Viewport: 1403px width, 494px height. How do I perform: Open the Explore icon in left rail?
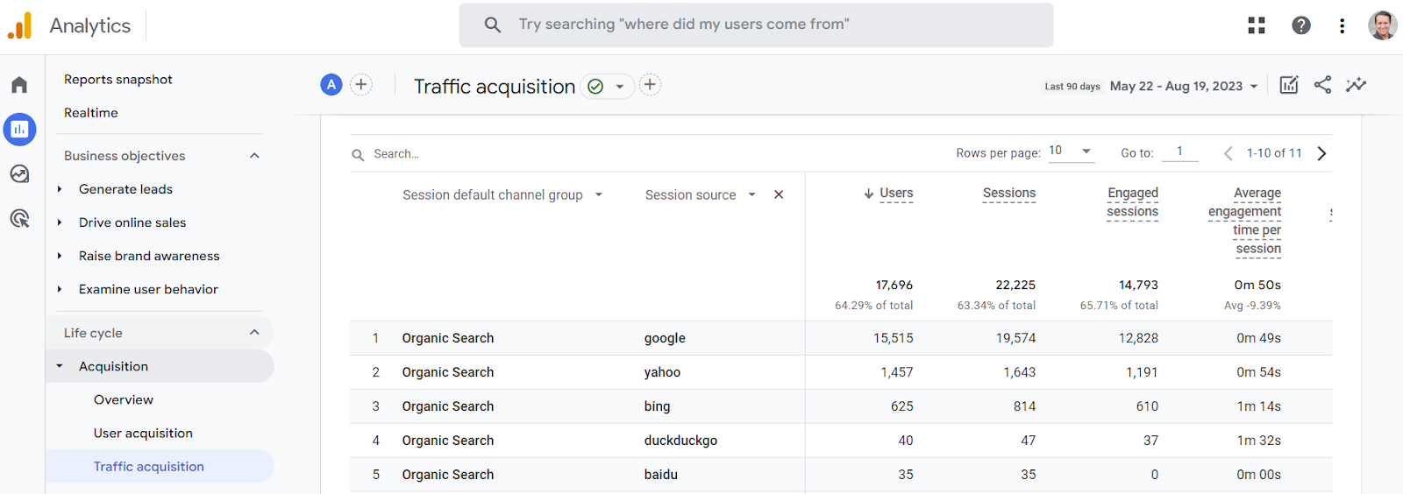point(19,173)
